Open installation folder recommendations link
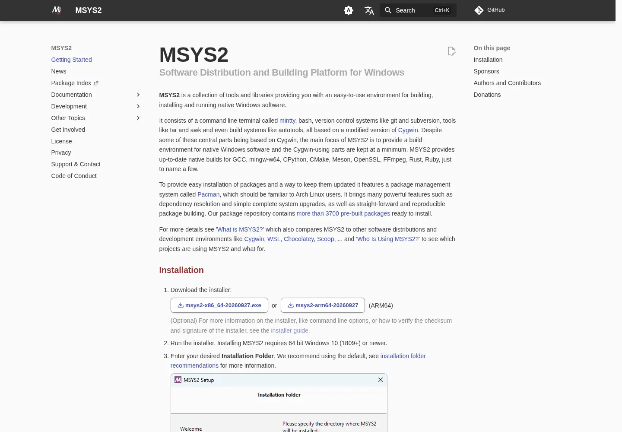622x432 pixels. click(x=298, y=361)
